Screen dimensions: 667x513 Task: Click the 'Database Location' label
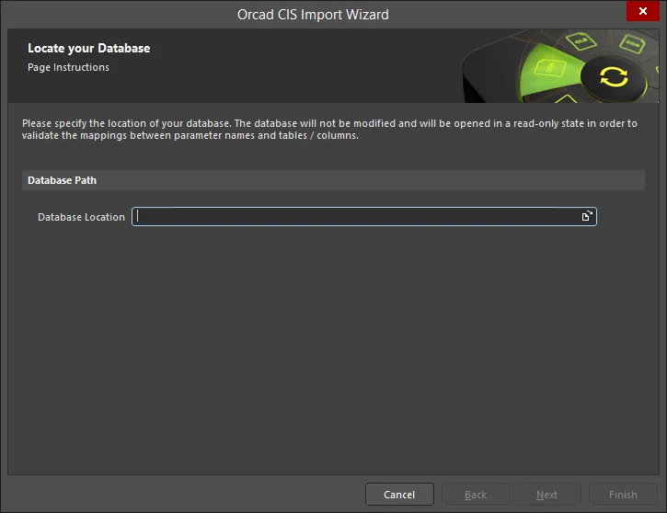[x=81, y=217]
